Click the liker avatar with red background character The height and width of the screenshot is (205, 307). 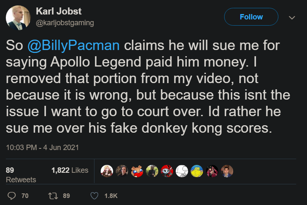[167, 170]
